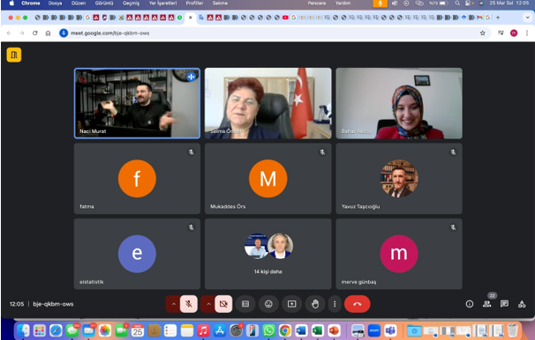Select Naci Murat's video tile
Viewport: 535px width, 340px height.
pos(137,103)
